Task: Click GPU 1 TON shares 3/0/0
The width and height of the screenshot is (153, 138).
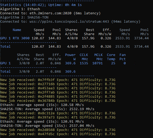Action: 24,63
